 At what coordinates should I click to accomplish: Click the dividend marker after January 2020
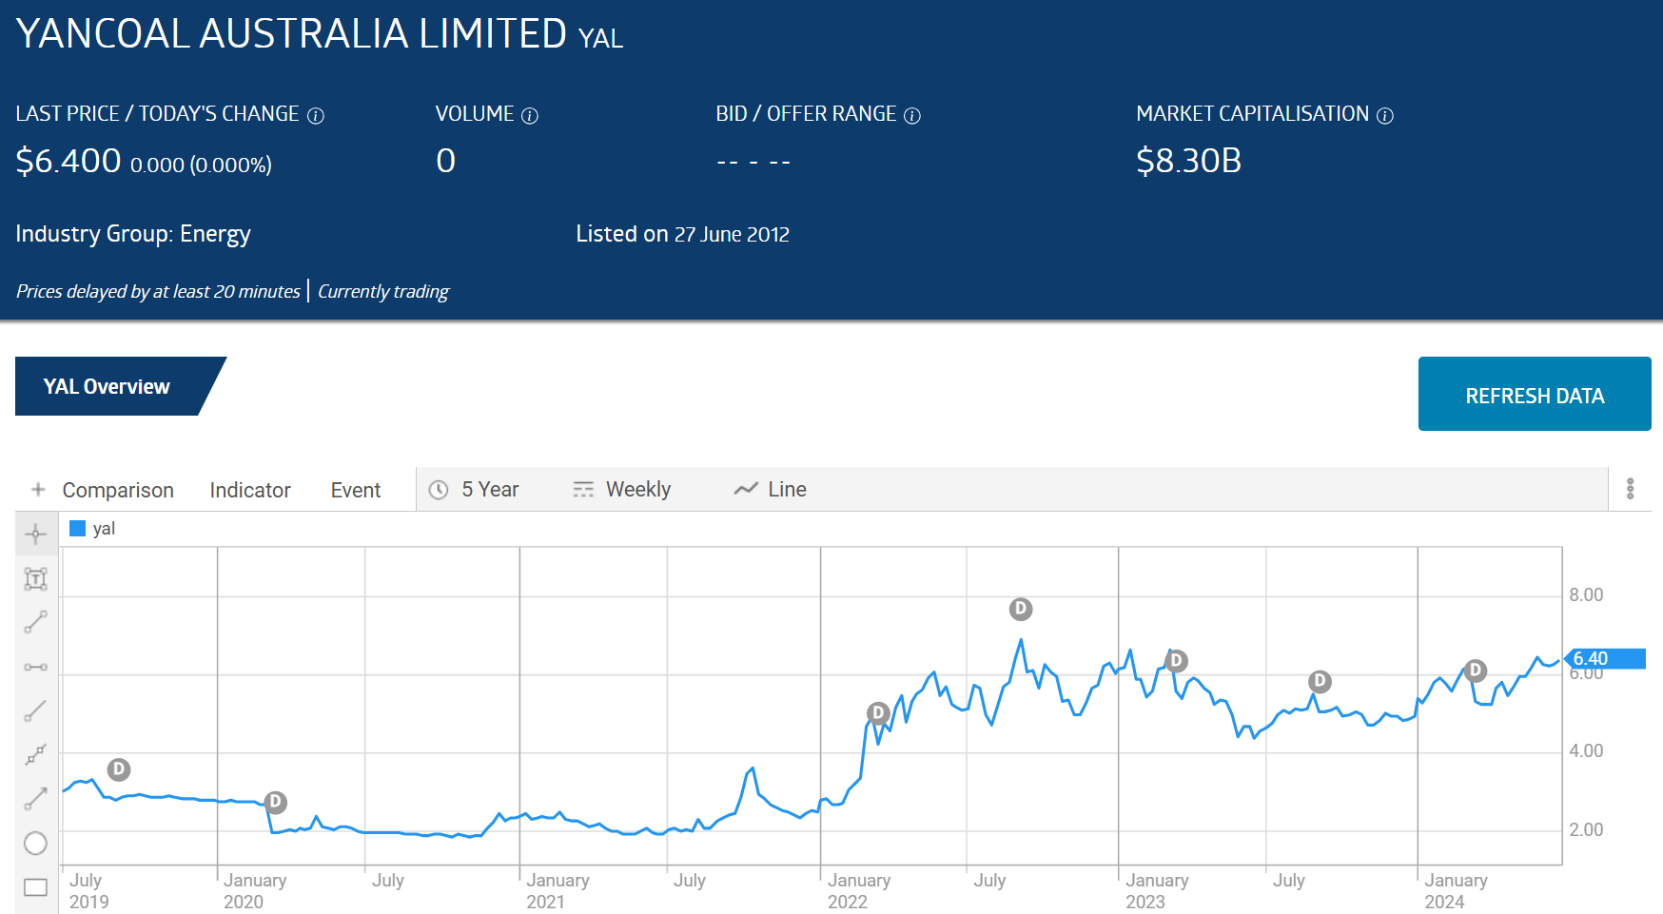pos(276,802)
